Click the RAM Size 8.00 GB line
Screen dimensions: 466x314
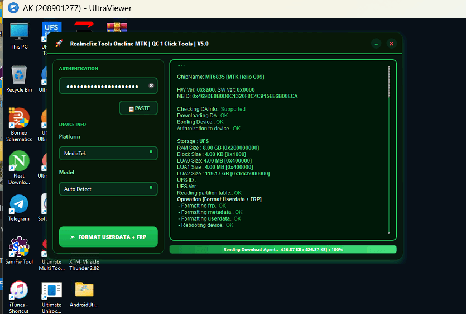point(218,148)
